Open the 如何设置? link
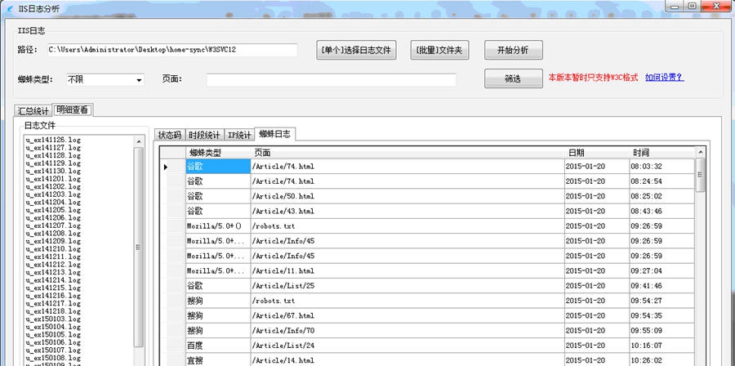The height and width of the screenshot is (366, 735). pyautogui.click(x=664, y=78)
